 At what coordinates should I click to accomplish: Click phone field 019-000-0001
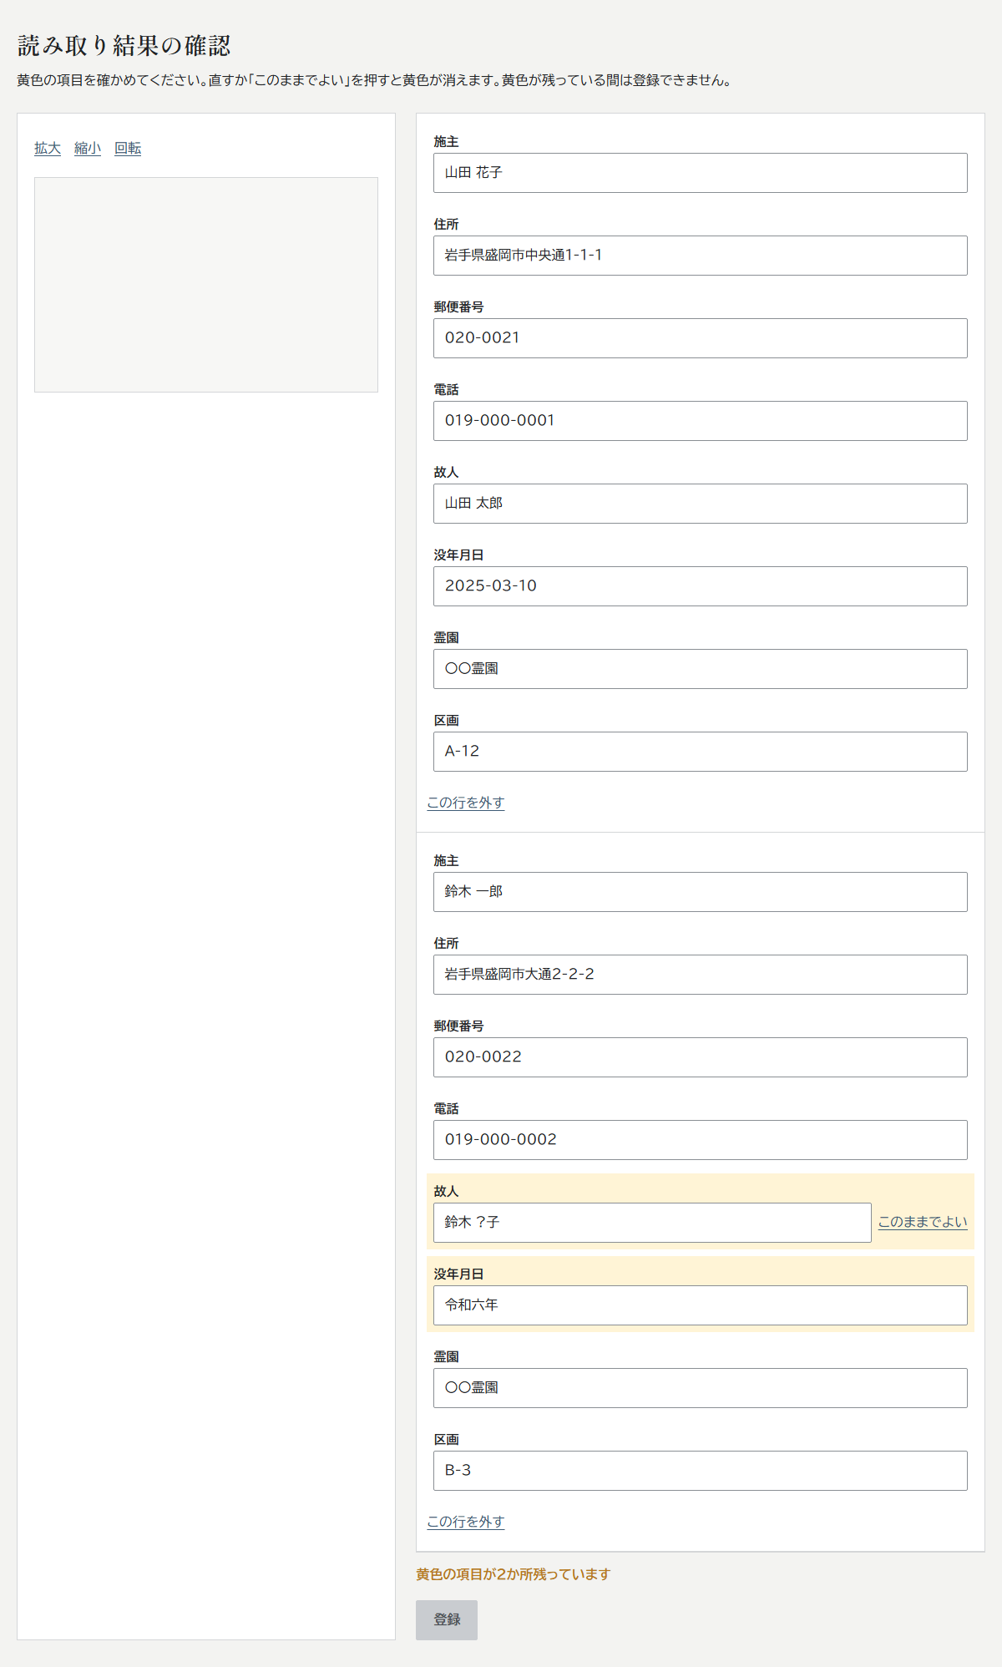[700, 421]
